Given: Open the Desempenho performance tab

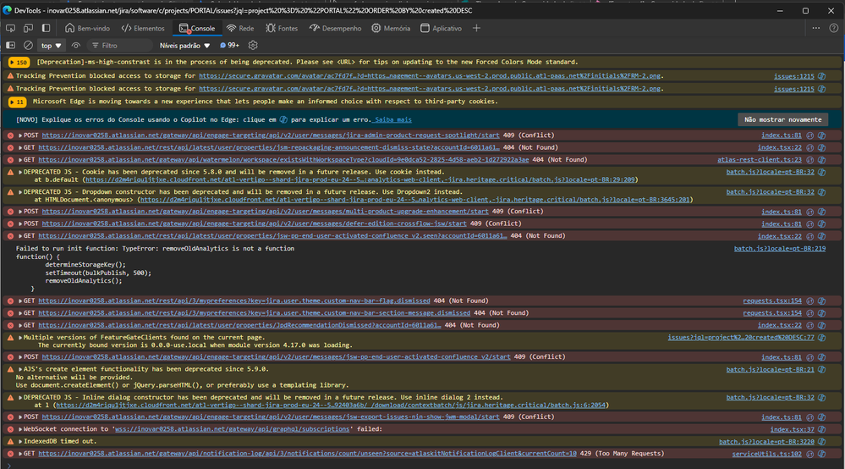Looking at the screenshot, I should [335, 28].
